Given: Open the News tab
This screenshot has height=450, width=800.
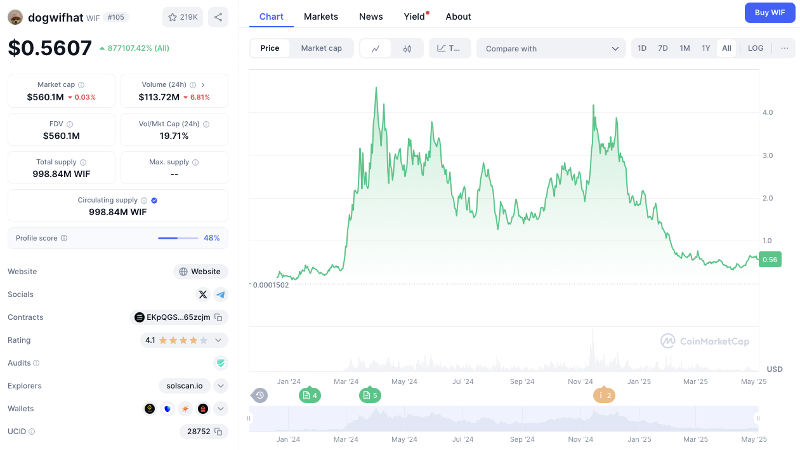Looking at the screenshot, I should [x=370, y=17].
